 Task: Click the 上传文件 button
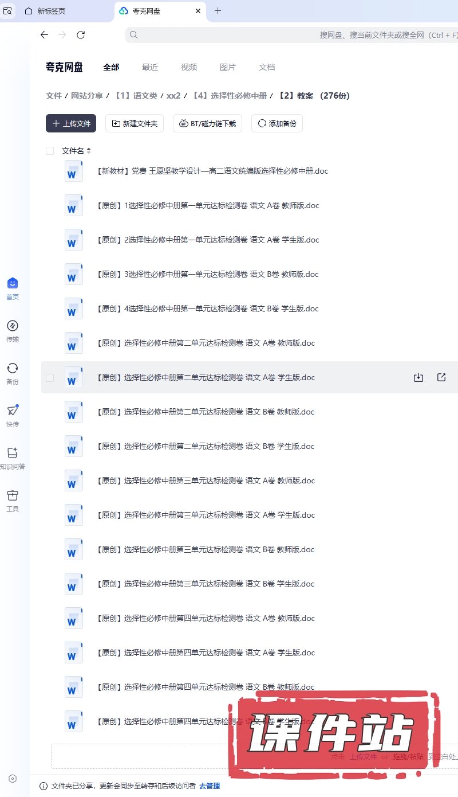pyautogui.click(x=71, y=123)
